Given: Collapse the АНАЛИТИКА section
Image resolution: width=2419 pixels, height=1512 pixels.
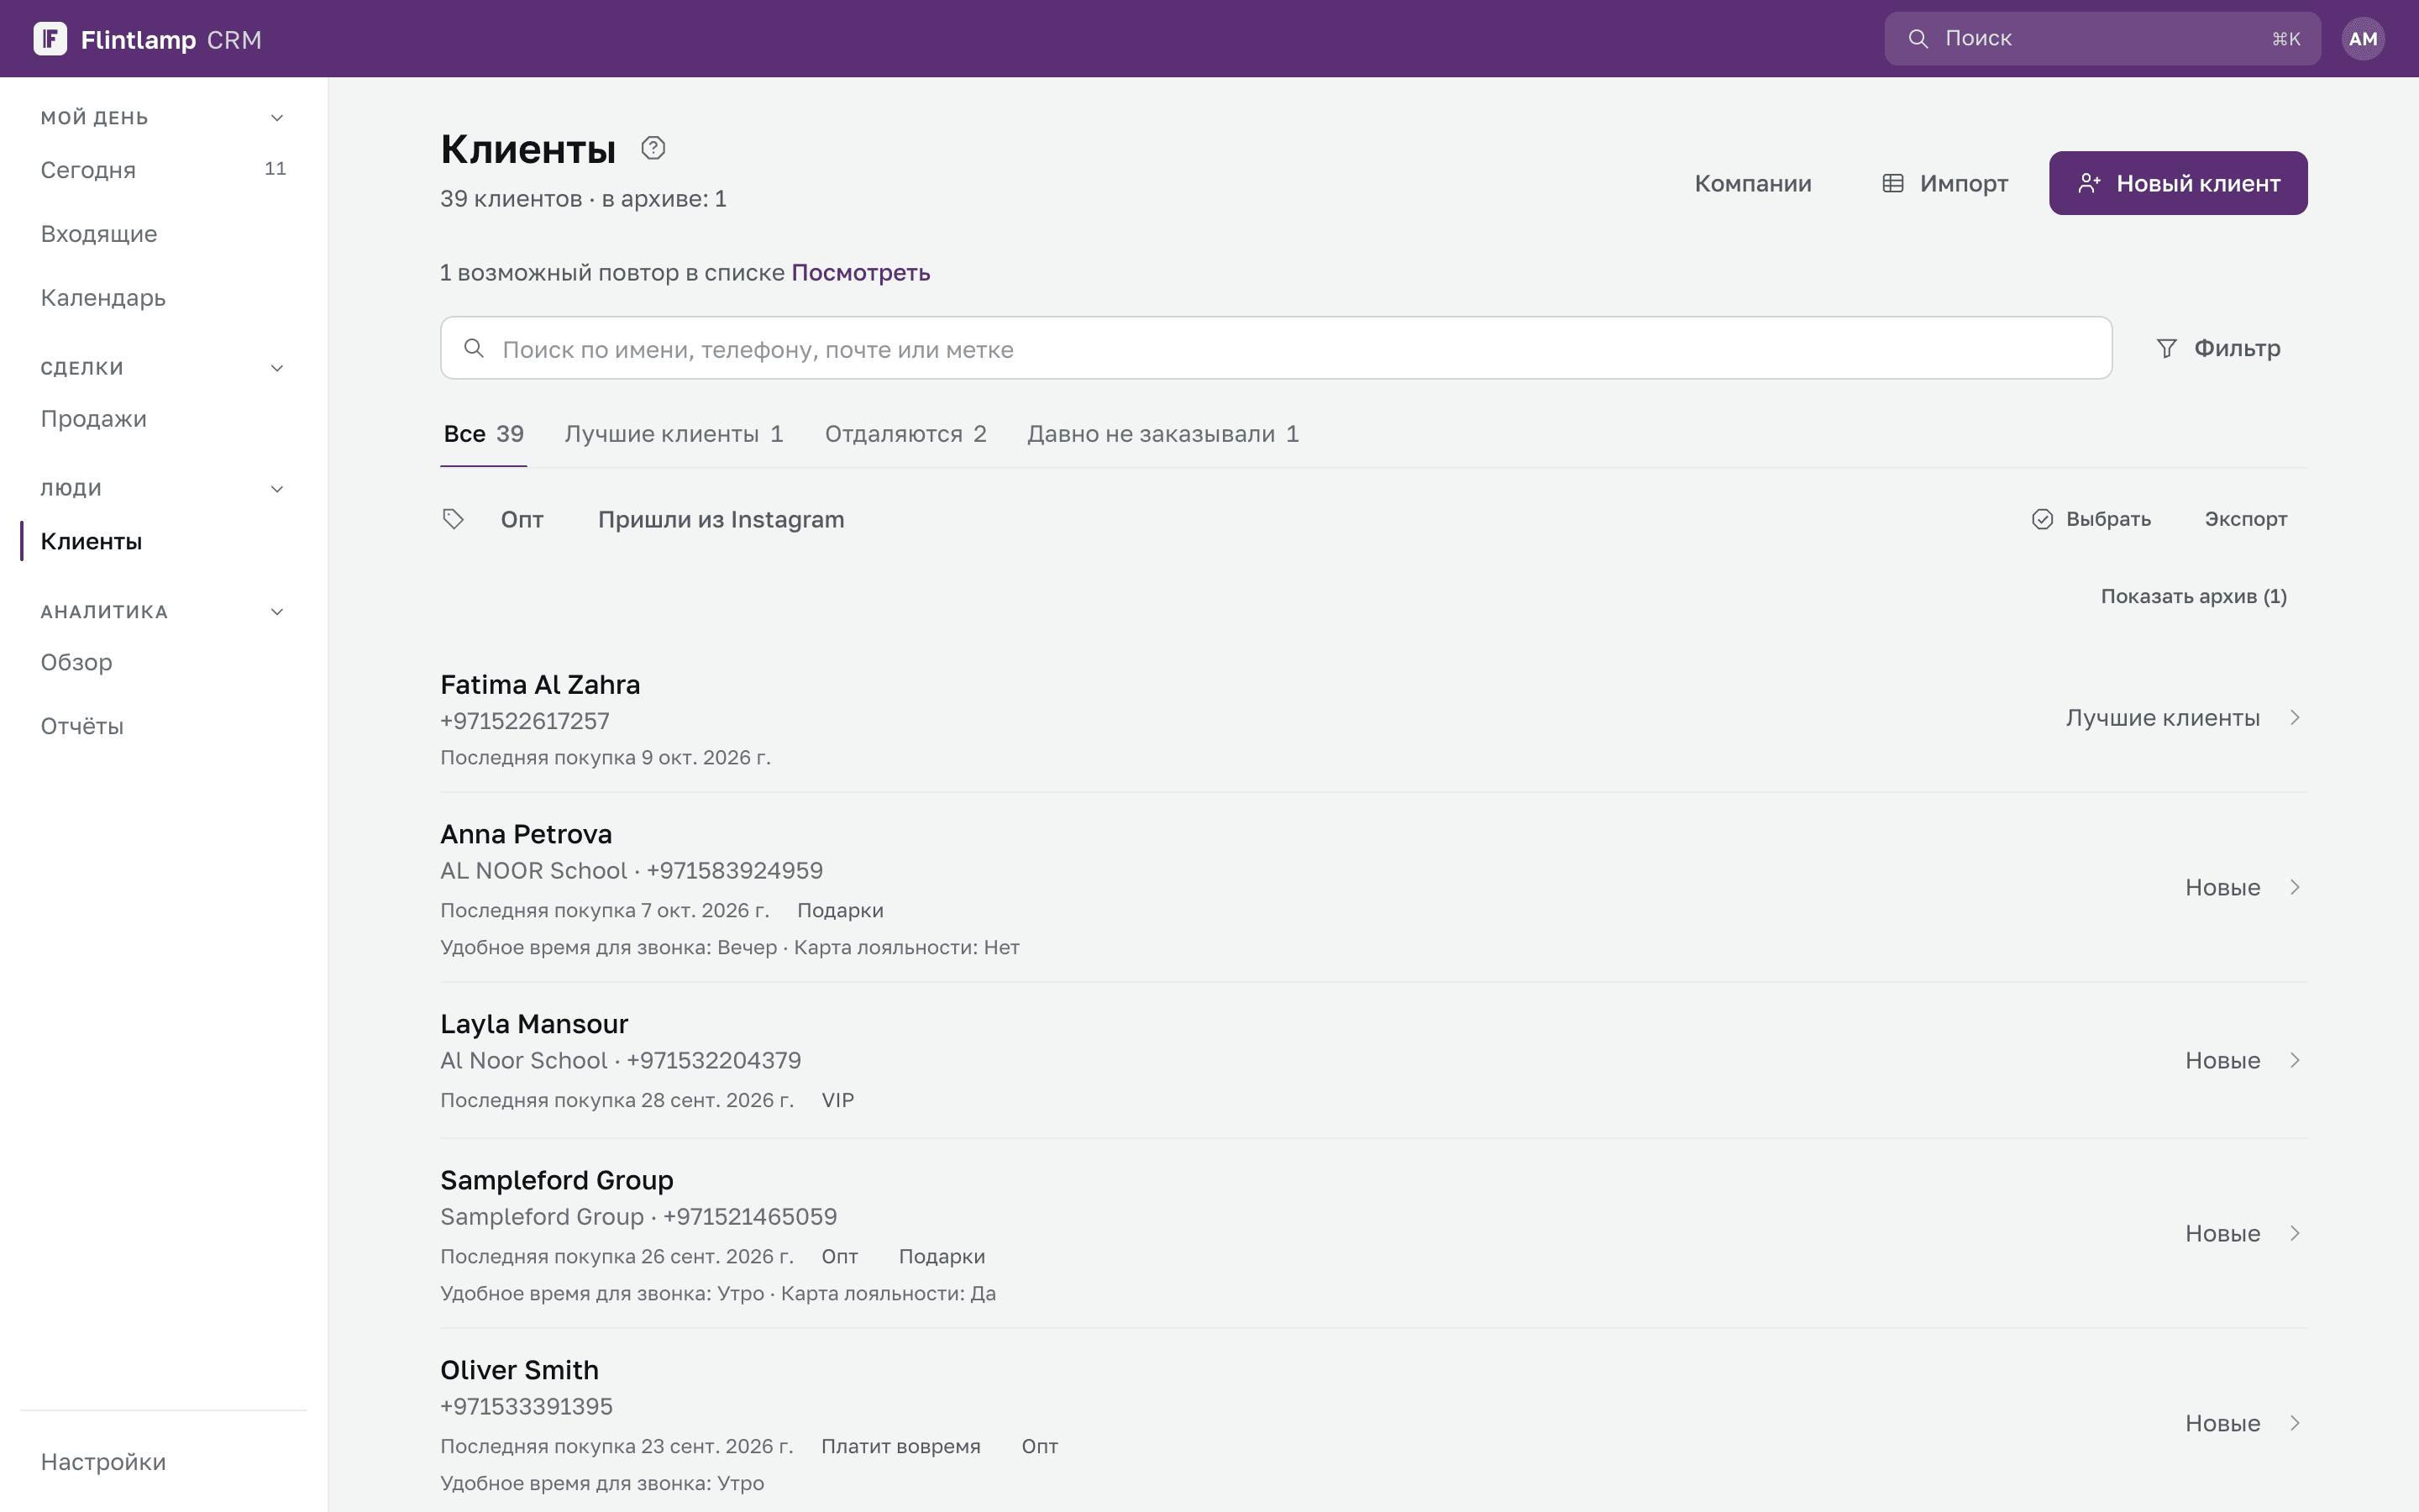Looking at the screenshot, I should [x=277, y=612].
